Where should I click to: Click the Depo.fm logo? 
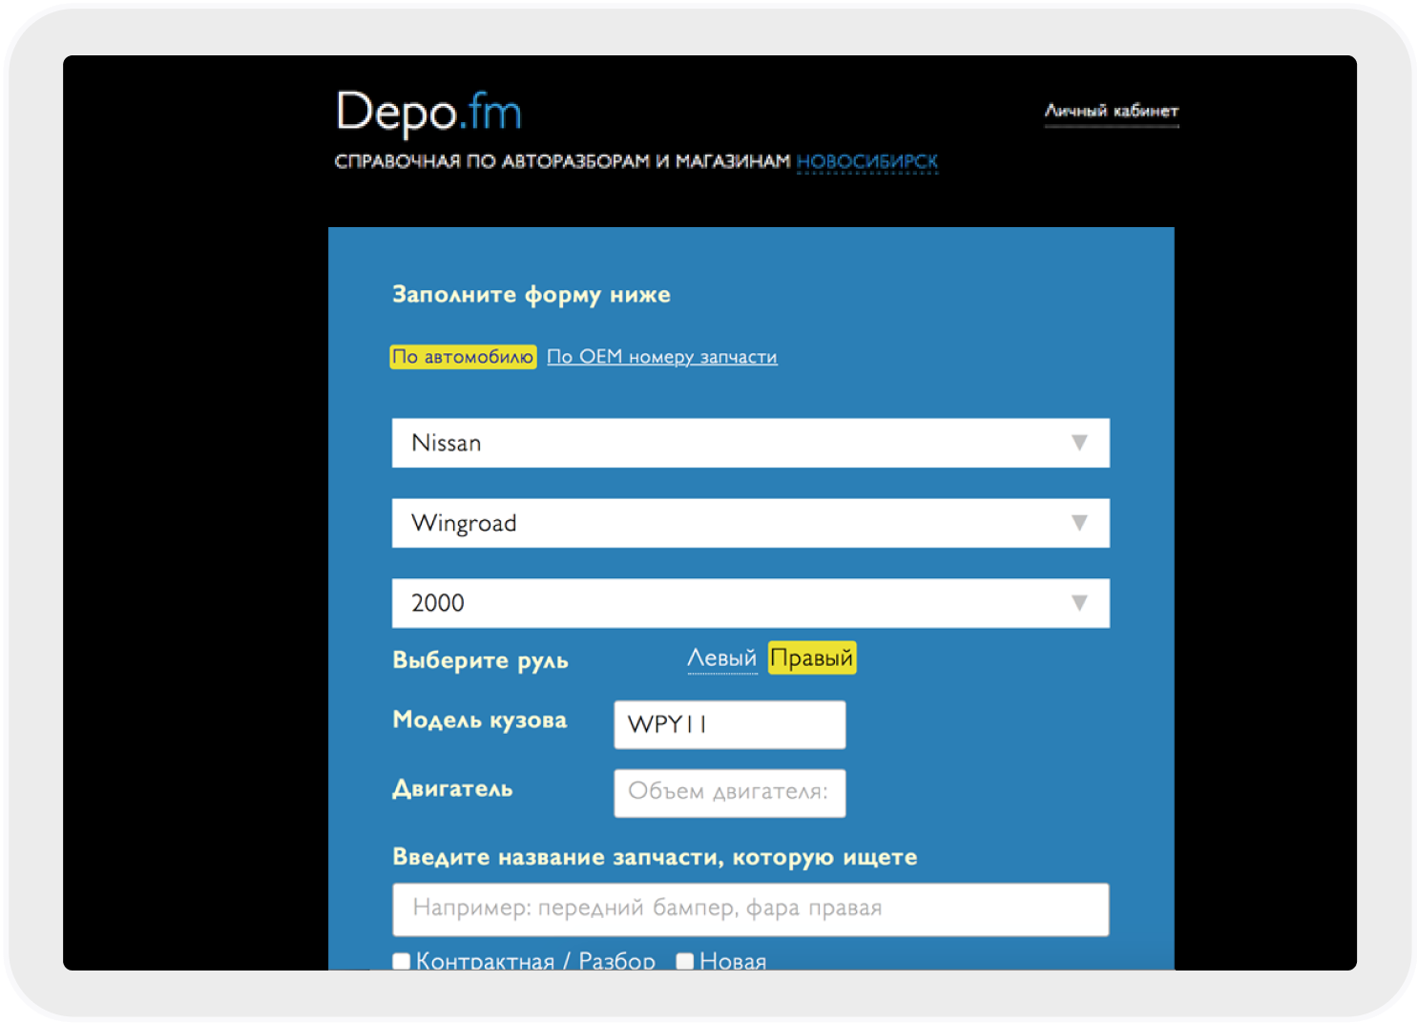[429, 113]
